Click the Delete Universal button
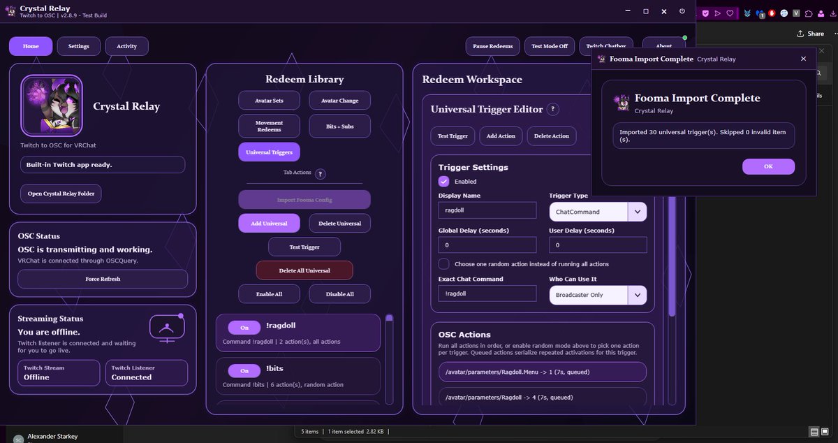 click(x=339, y=223)
